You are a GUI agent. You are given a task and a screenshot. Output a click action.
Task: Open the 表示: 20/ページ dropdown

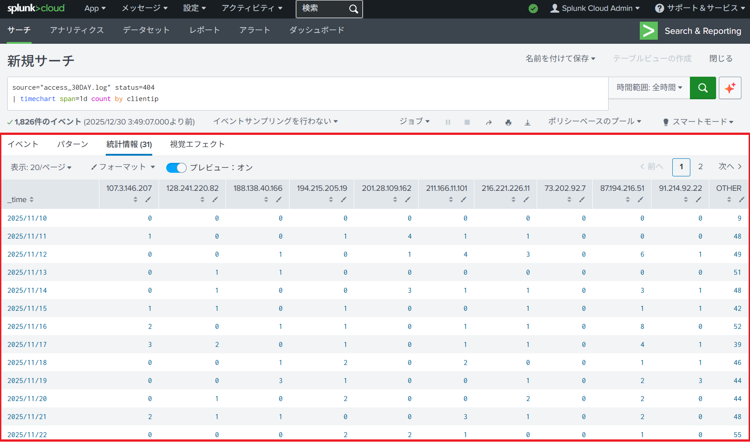[x=41, y=167]
